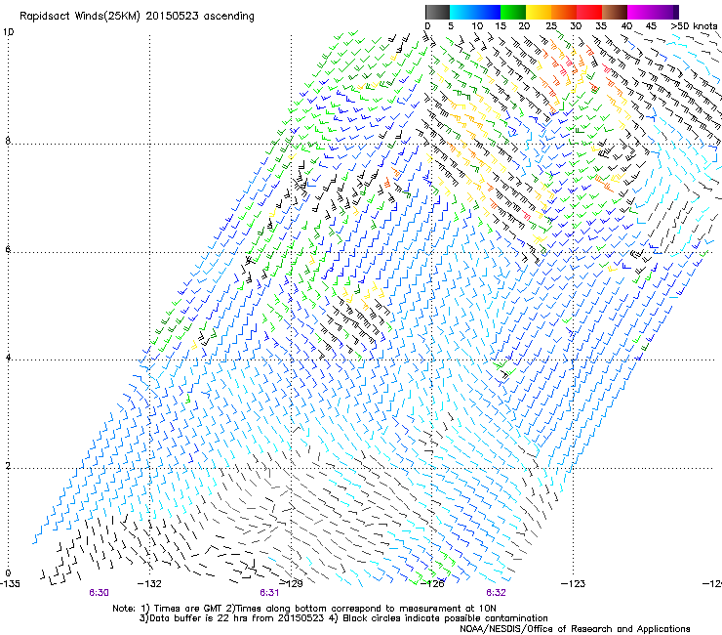Viewport: 722px width, 635px height.
Task: Select the '25' legend scale label
Action: [551, 26]
